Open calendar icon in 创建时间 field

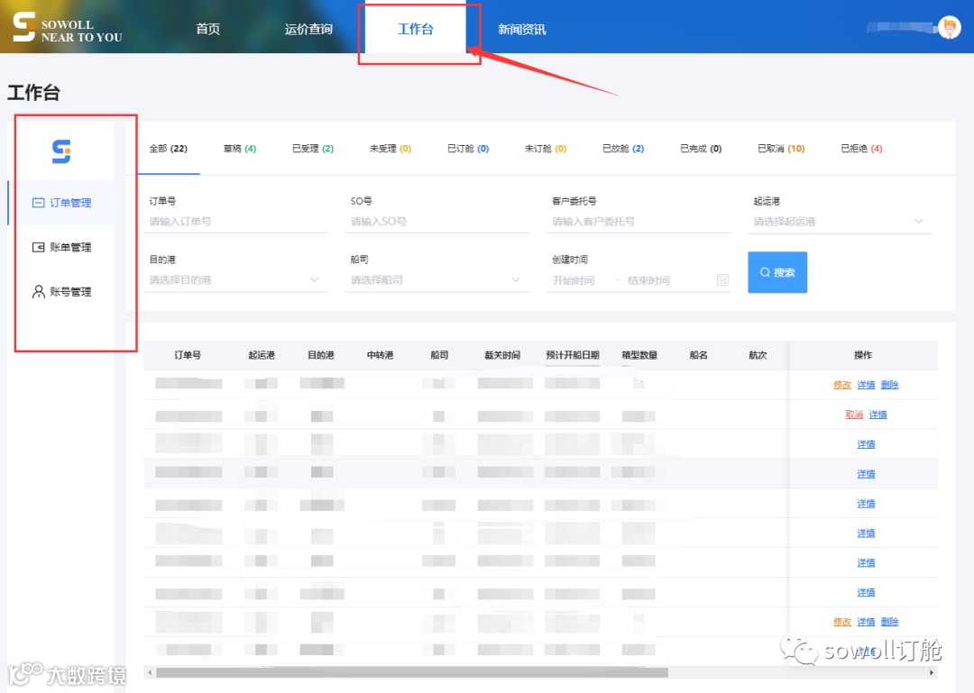pyautogui.click(x=722, y=280)
